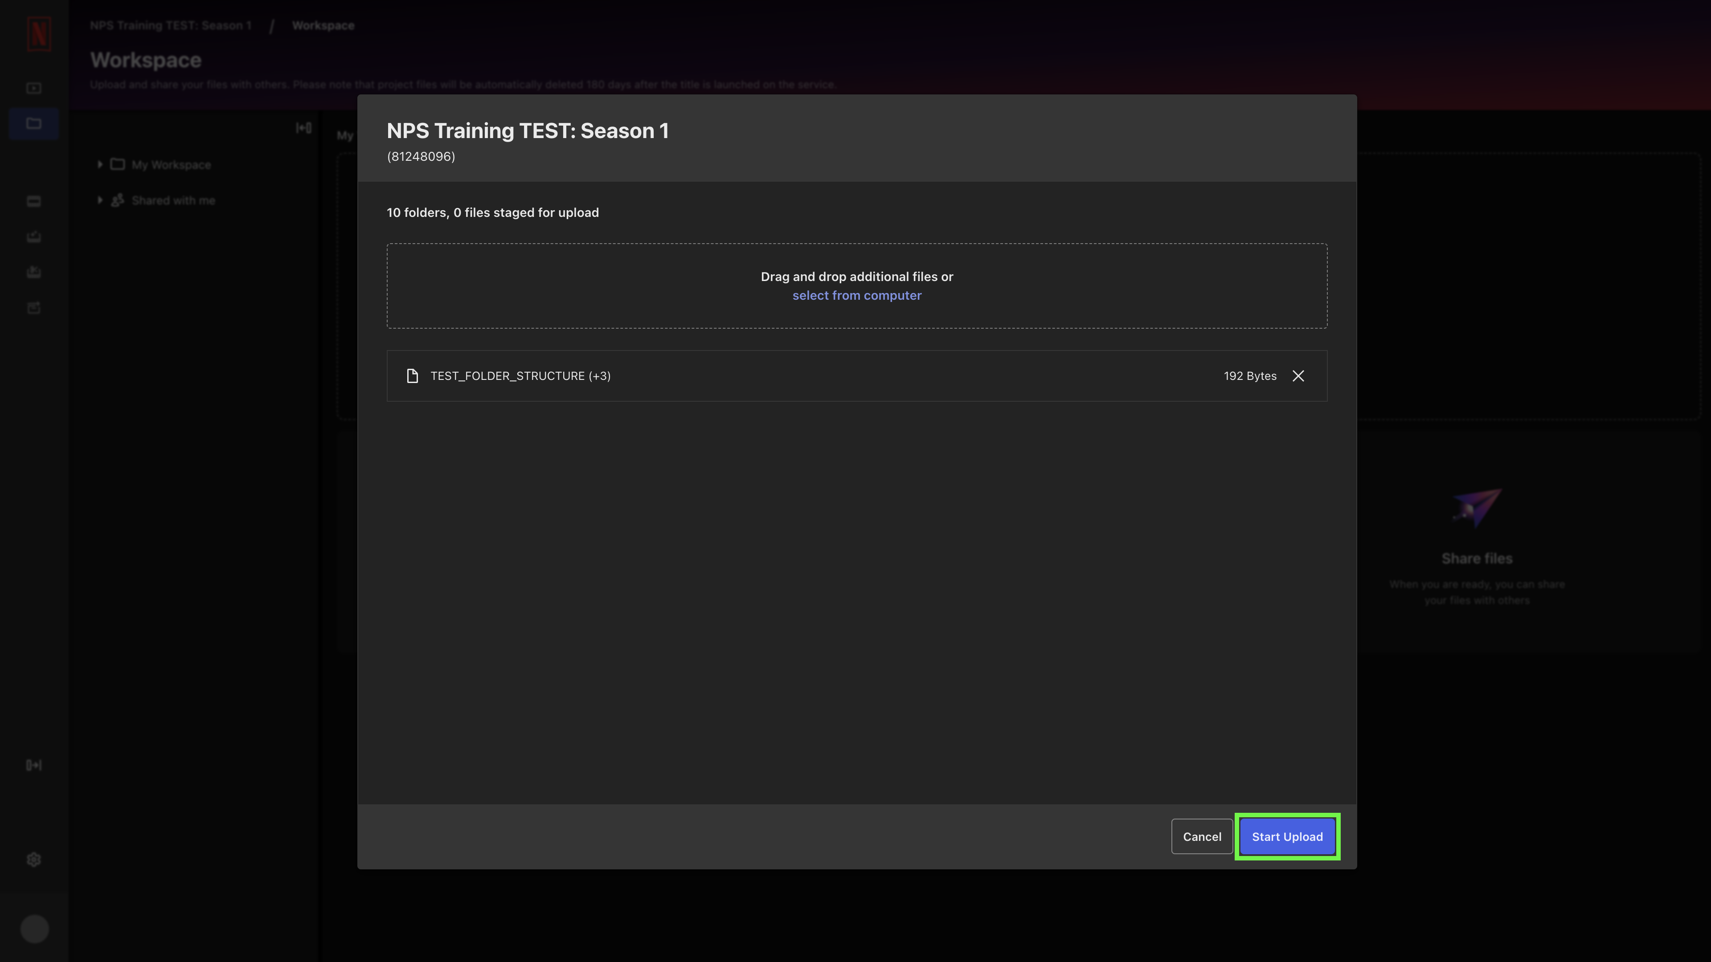Click the Workspace breadcrumb menu item
The image size is (1711, 962).
(x=322, y=24)
